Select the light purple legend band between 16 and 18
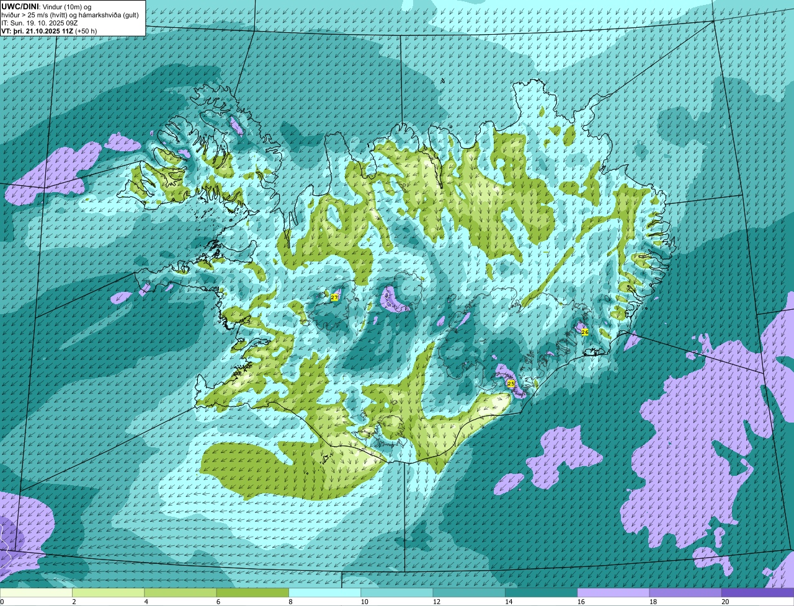This screenshot has height=606, width=794. click(x=613, y=592)
